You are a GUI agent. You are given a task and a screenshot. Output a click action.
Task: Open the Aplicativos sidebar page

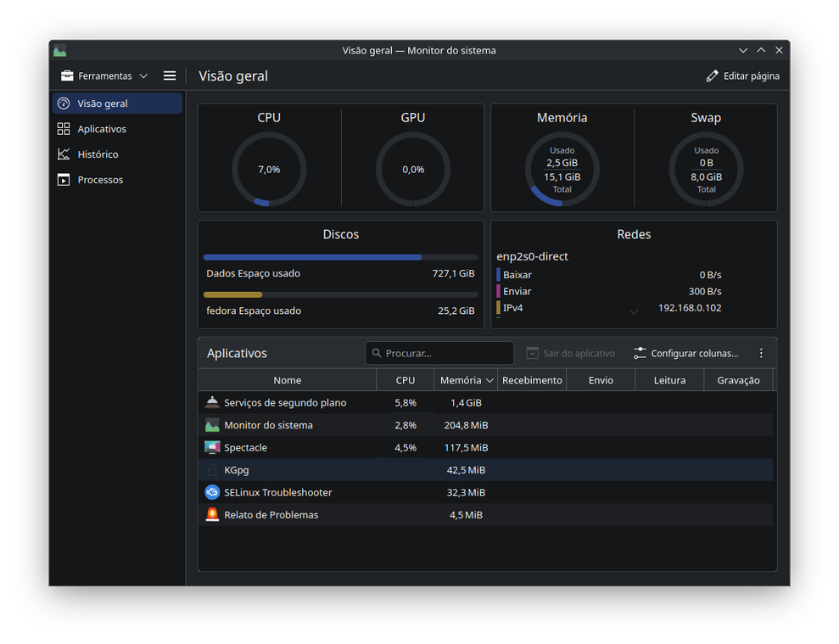click(117, 129)
